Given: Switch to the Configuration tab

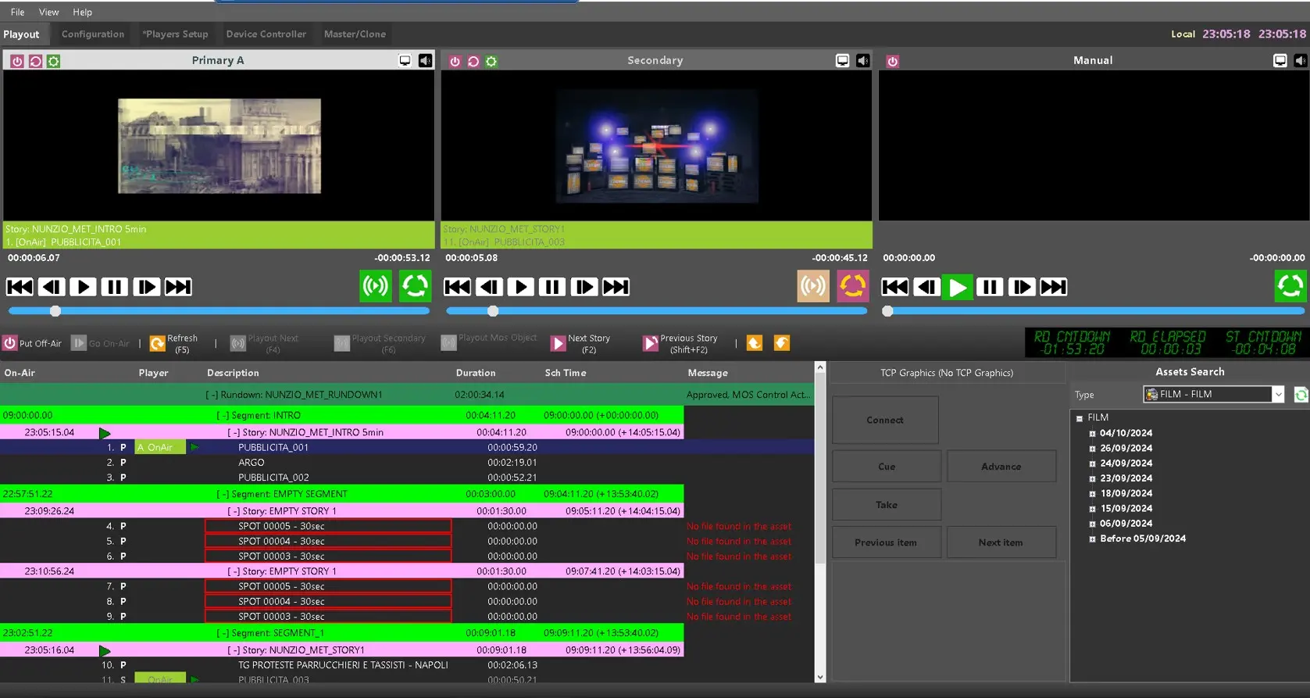Looking at the screenshot, I should click(93, 34).
